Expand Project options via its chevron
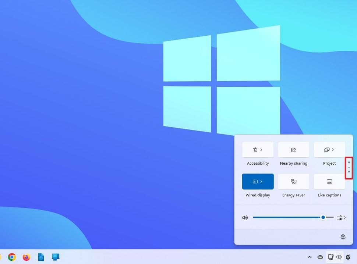This screenshot has width=357, height=264. (x=333, y=150)
